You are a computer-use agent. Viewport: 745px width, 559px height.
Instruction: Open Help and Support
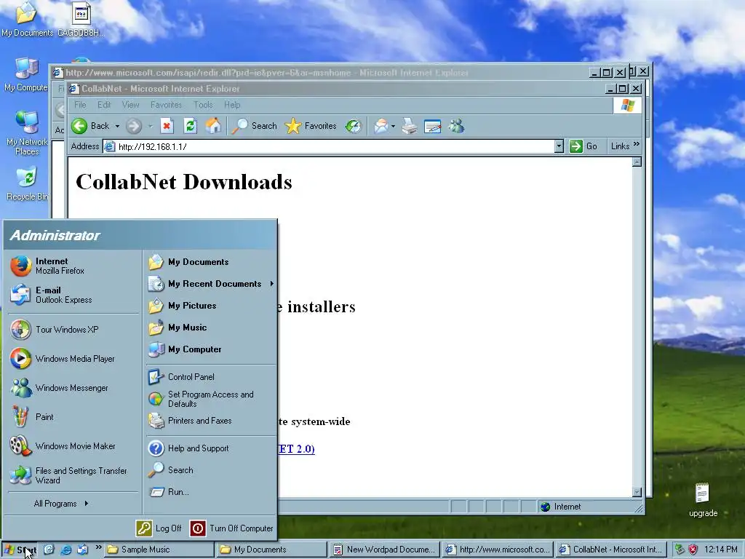[x=210, y=448]
